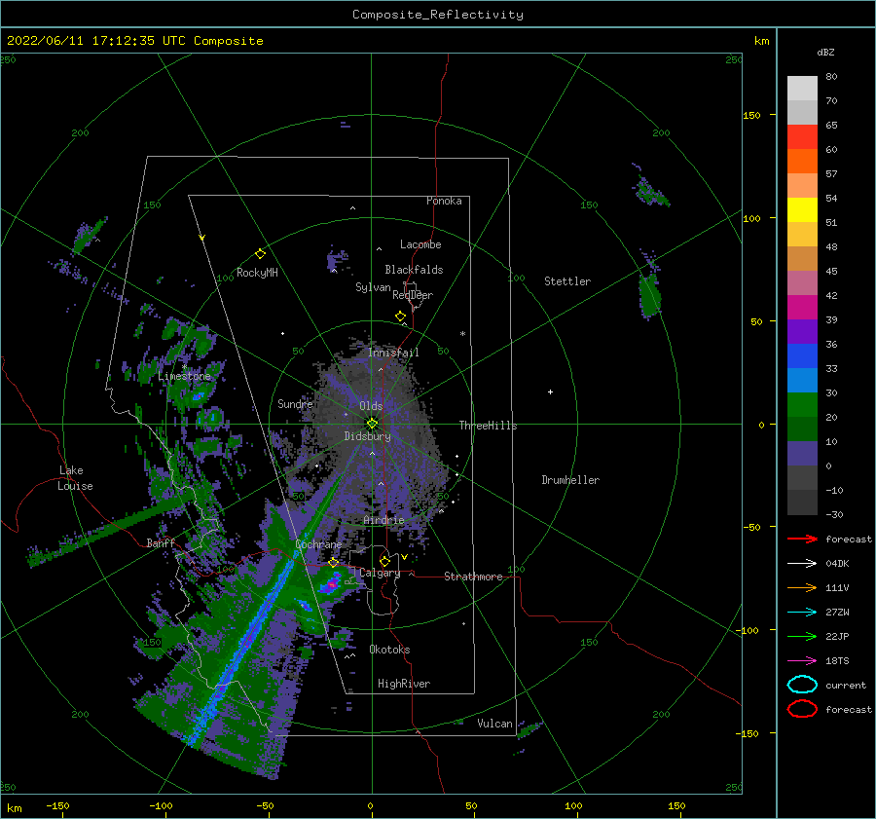Screen dimensions: 876x819
Task: Click the Okotoks town label
Action: tap(389, 649)
